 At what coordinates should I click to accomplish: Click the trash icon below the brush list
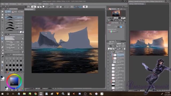tap(23, 32)
